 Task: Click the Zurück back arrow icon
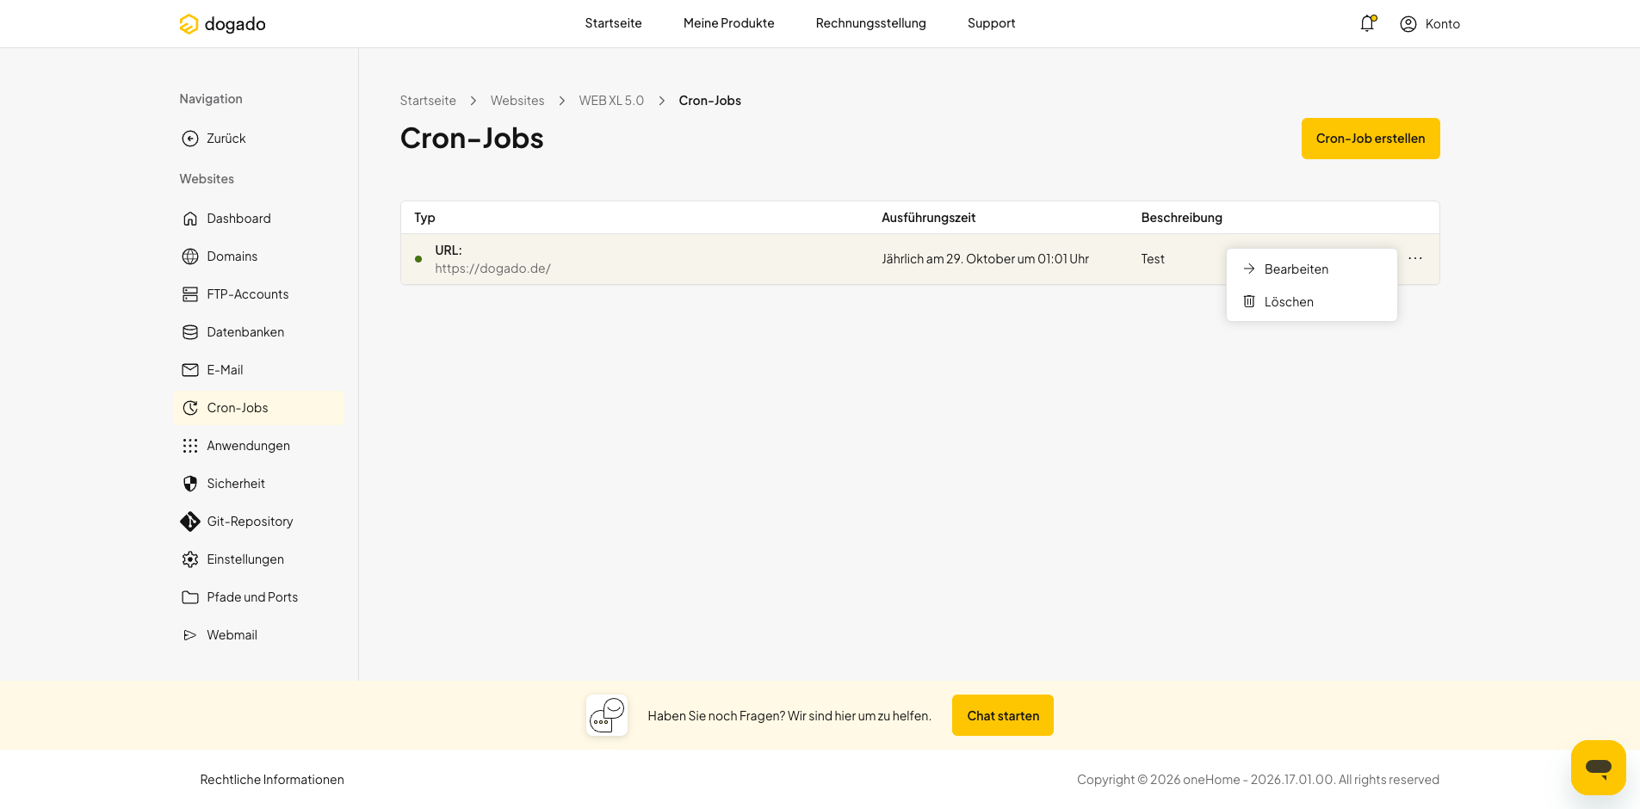click(190, 139)
